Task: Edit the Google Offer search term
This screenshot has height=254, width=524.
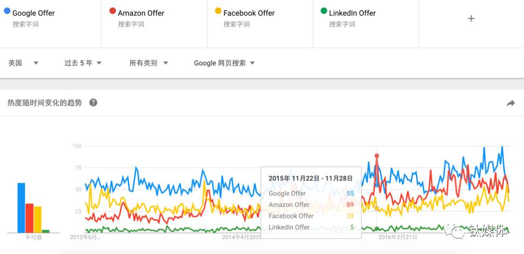Action: (33, 13)
